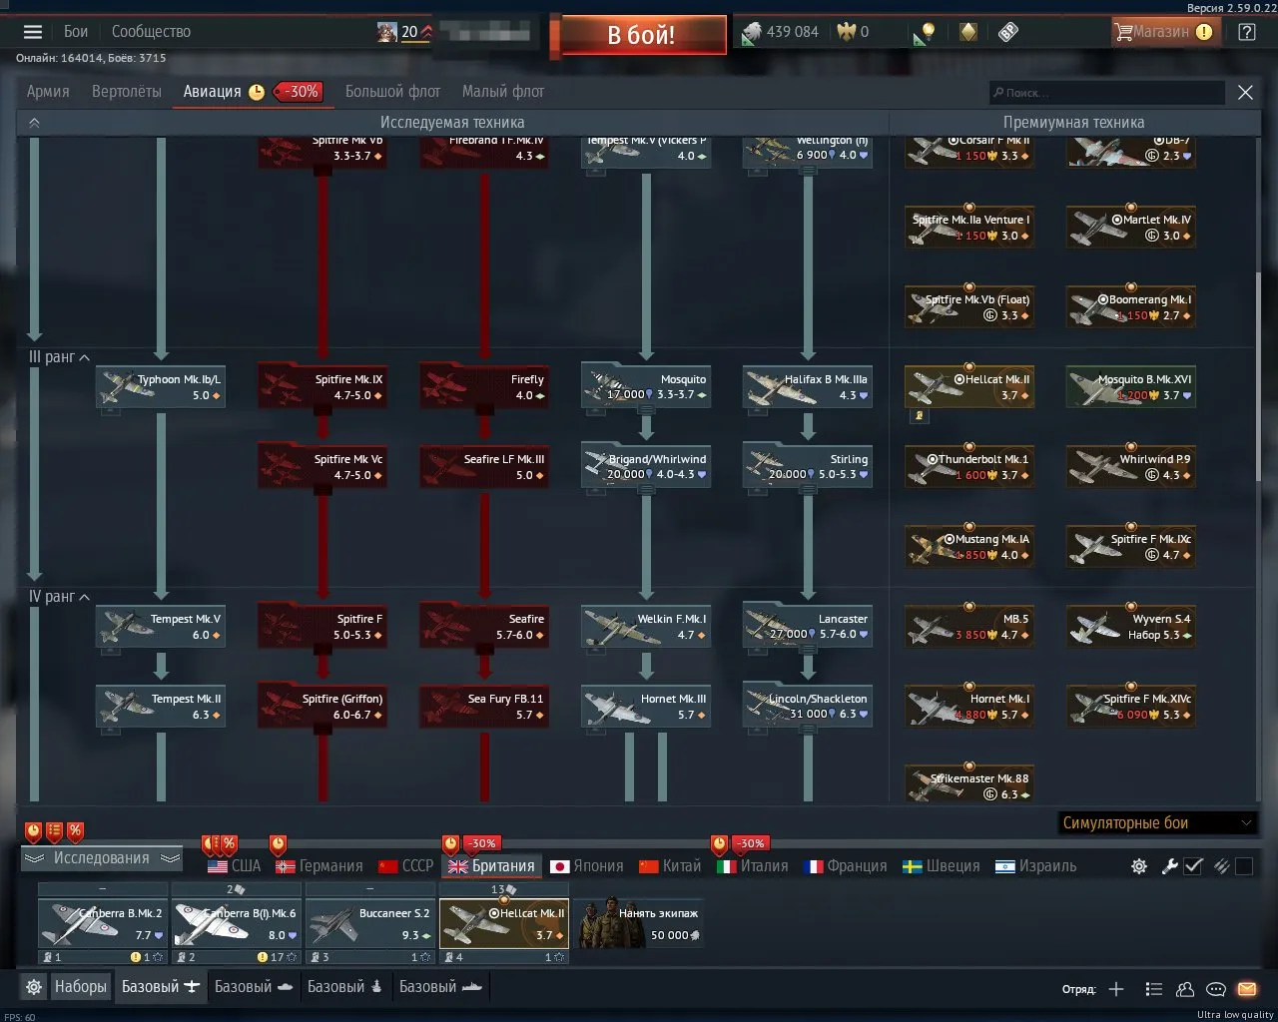This screenshot has width=1278, height=1022.
Task: Click the wrench repair icon
Action: pos(1169,866)
